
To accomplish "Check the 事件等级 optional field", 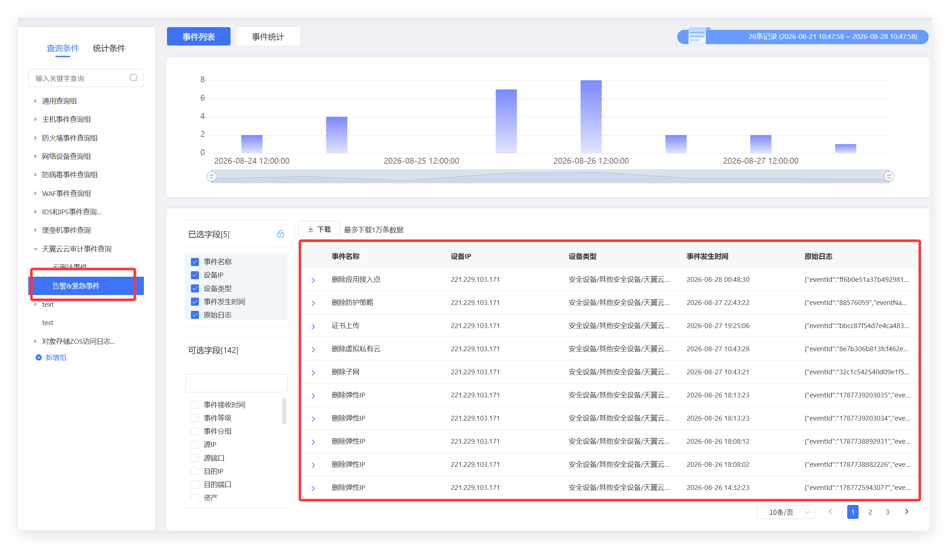I will point(195,418).
